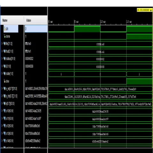Viewport: 153px width, 153px height.
Task: Click the clk value cell showing 0
Action: click(x=36, y=29)
